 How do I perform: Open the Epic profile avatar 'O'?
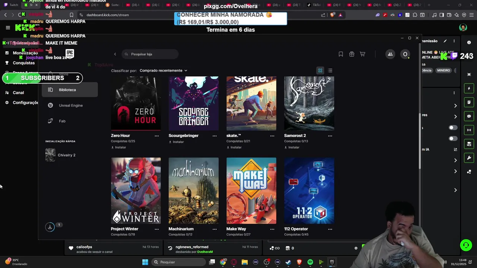coord(405,54)
